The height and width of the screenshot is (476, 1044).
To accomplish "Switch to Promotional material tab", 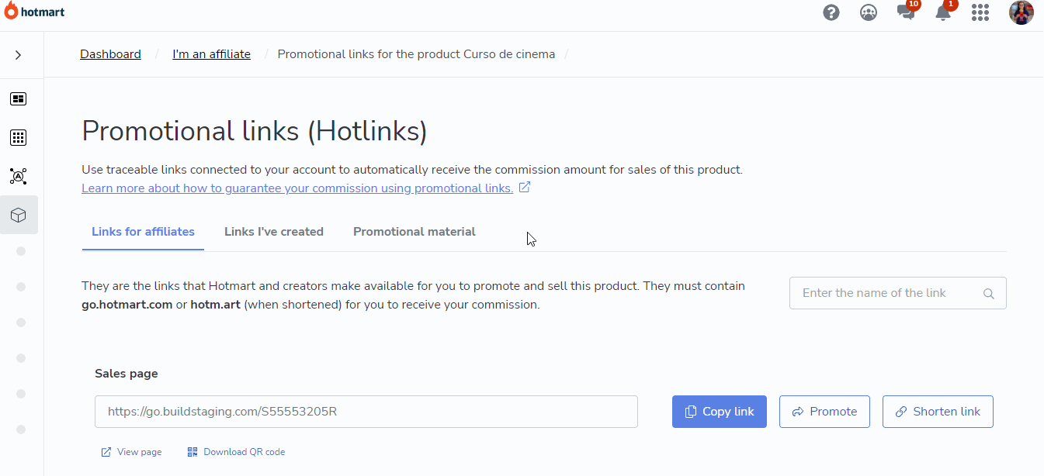I will click(414, 232).
